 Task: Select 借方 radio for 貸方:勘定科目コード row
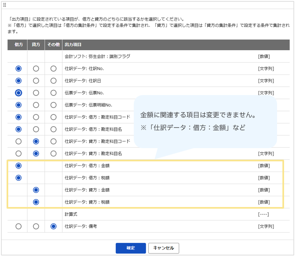click(19, 142)
